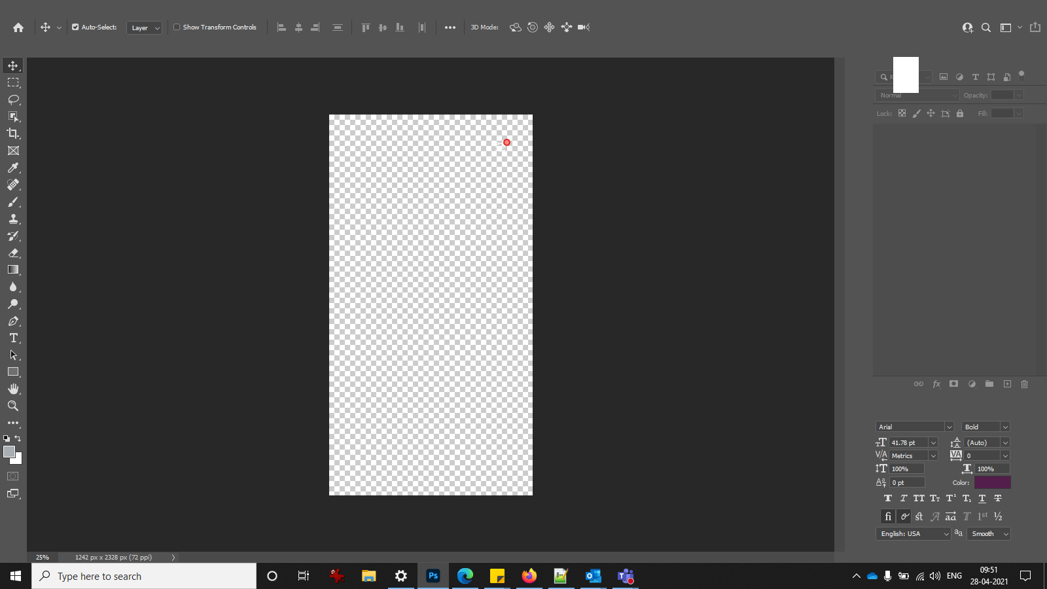Select the Gradient tool
The height and width of the screenshot is (589, 1047).
[13, 270]
